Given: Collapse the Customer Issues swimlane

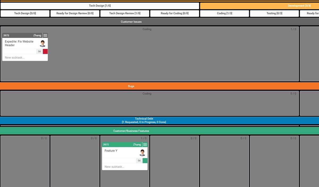Looking at the screenshot, I should [x=131, y=21].
